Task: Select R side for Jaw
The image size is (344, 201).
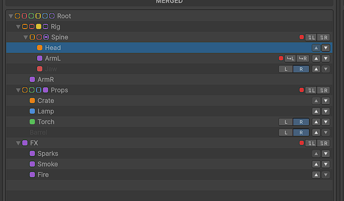Action: pyautogui.click(x=301, y=69)
